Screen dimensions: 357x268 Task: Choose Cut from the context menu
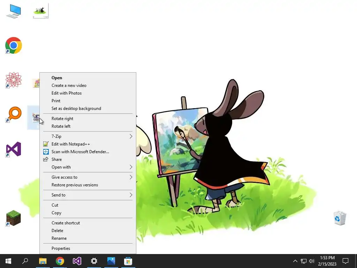[88, 205]
